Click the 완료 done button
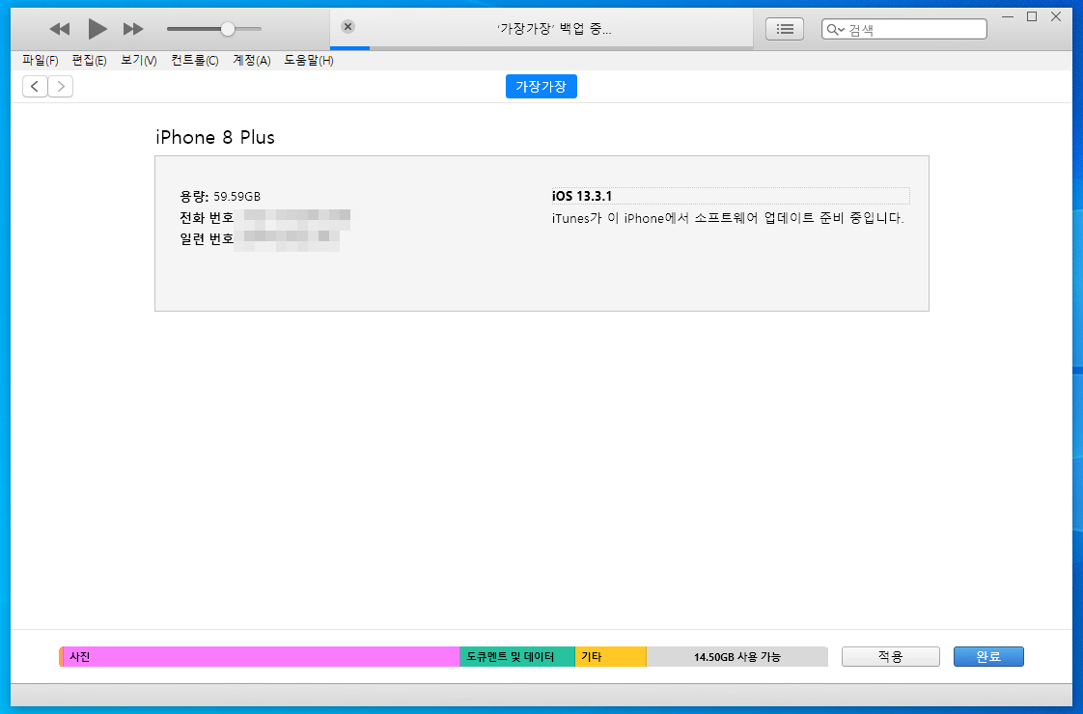 pyautogui.click(x=988, y=657)
